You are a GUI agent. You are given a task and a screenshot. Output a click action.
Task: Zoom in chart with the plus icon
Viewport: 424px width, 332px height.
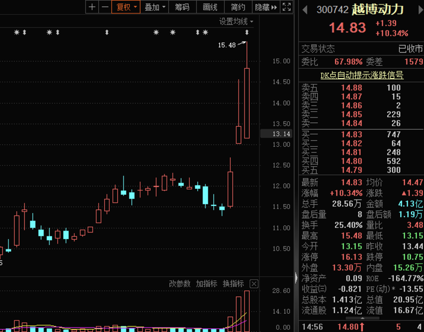(92, 7)
